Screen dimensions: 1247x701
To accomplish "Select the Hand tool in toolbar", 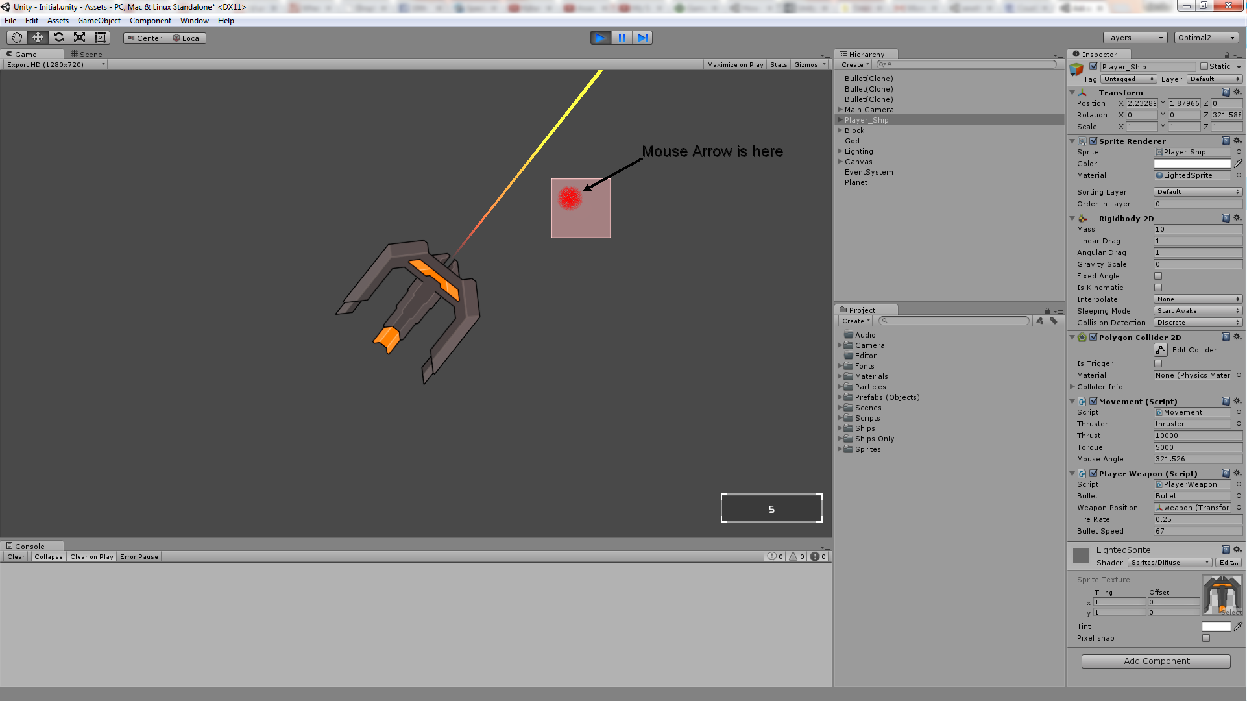I will pos(17,38).
